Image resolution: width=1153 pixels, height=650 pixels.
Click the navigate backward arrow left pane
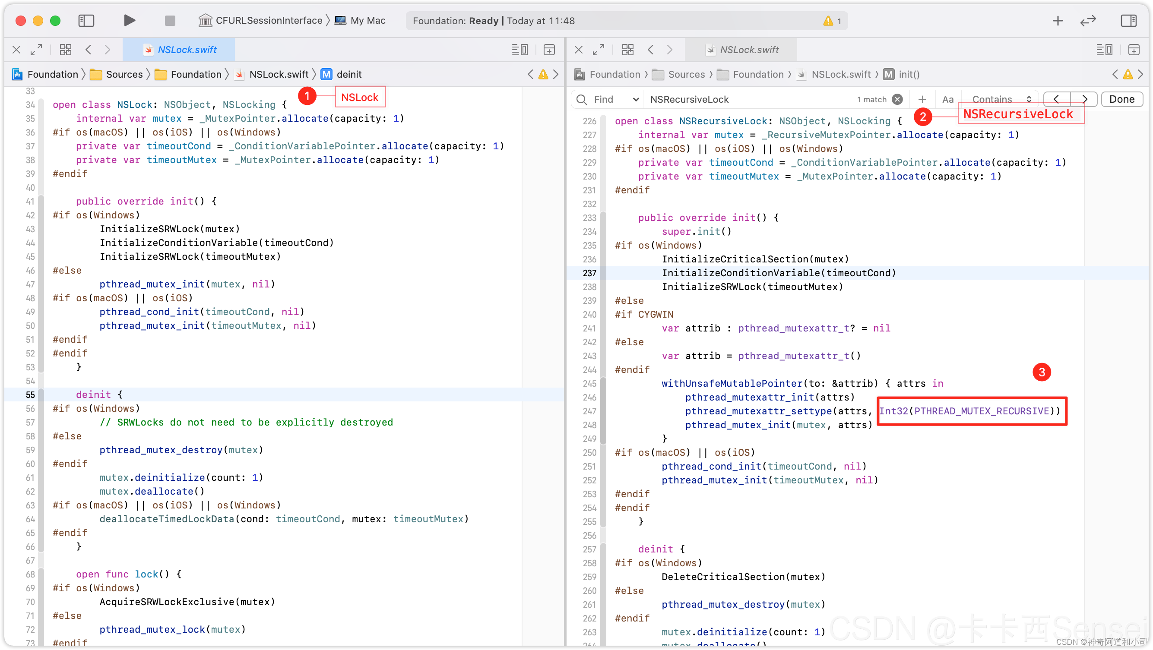[89, 49]
